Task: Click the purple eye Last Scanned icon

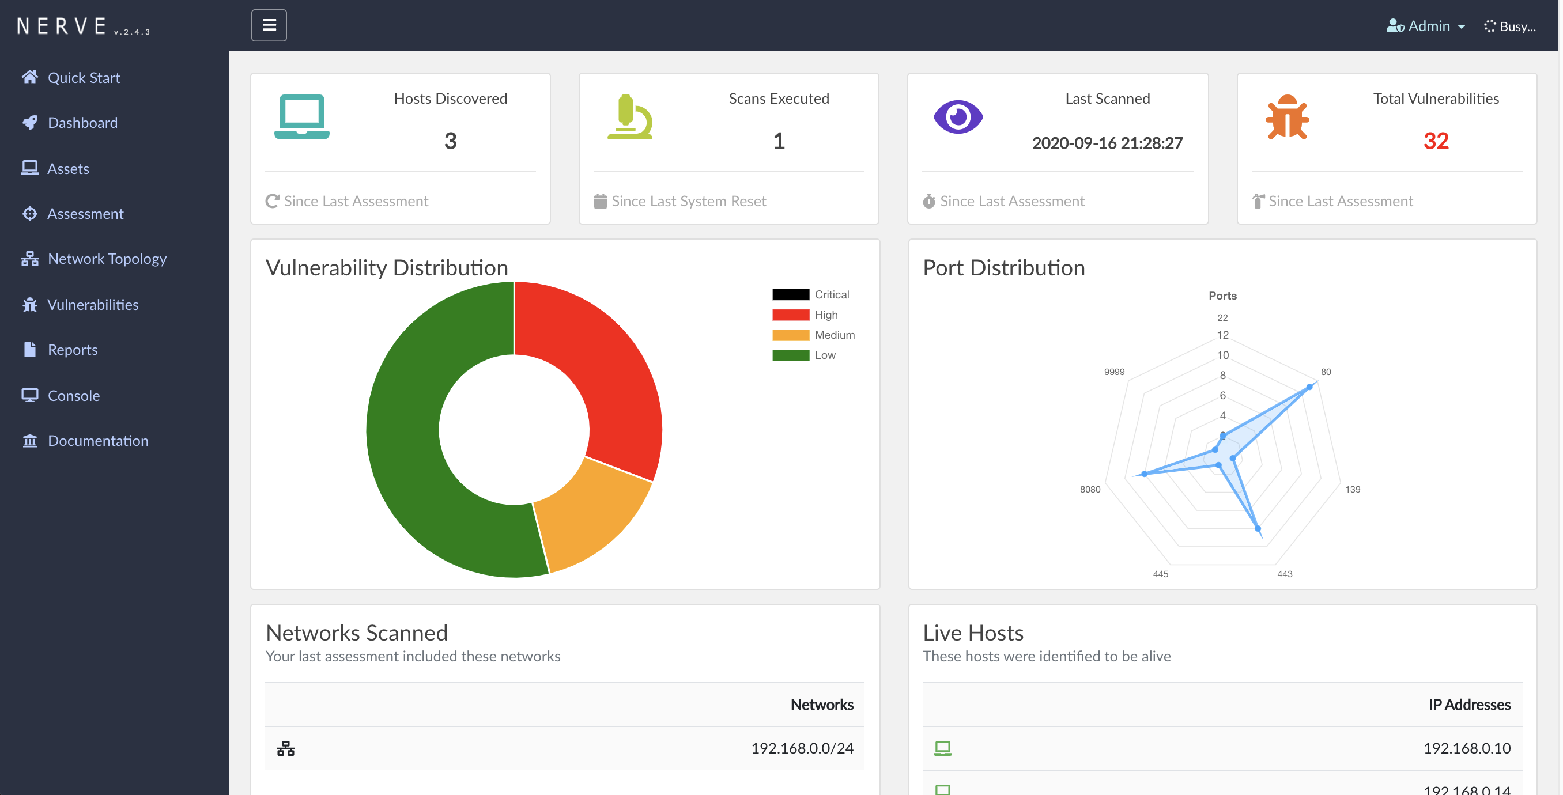Action: click(x=958, y=116)
